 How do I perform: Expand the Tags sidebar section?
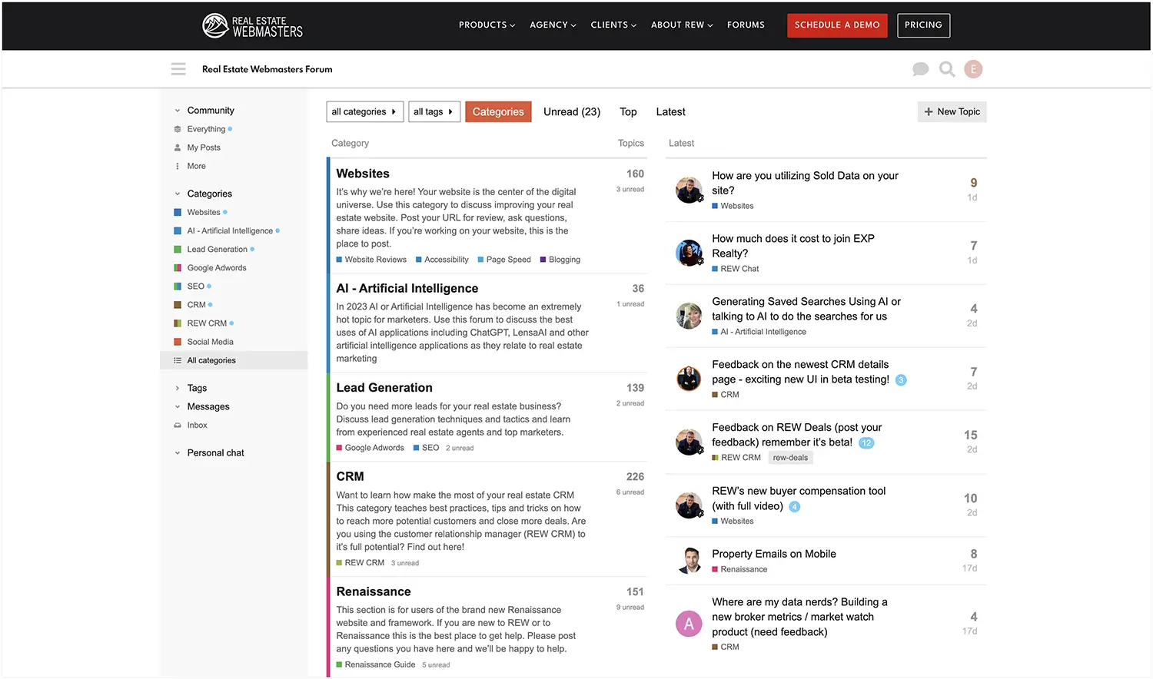click(x=178, y=389)
